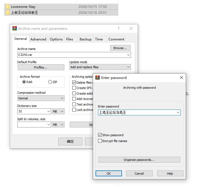Click WinRAR icon in Enter password title bar

[x=98, y=77]
